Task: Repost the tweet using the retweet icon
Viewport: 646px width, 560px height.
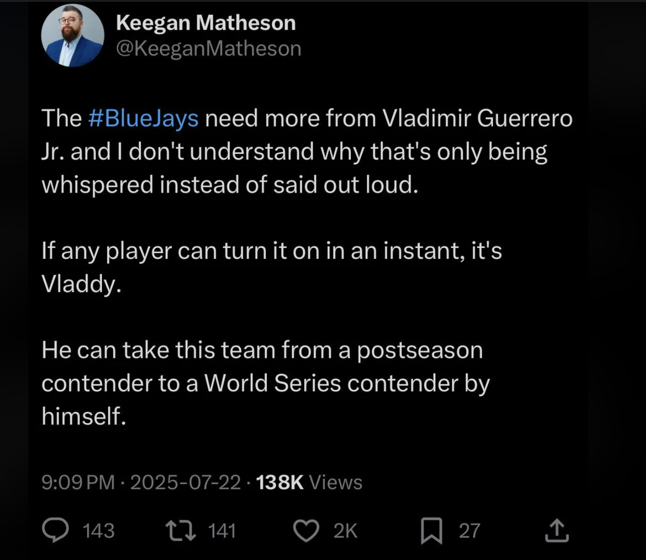Action: click(x=180, y=530)
